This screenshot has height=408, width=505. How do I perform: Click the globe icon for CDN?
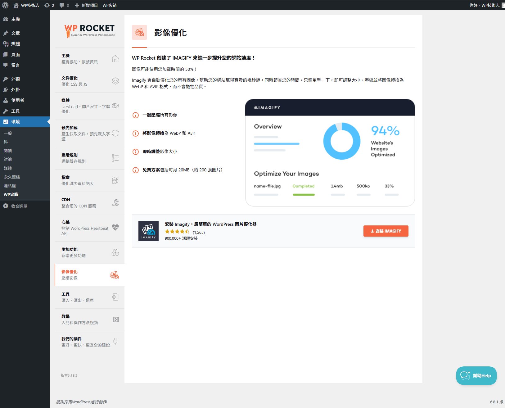[115, 203]
